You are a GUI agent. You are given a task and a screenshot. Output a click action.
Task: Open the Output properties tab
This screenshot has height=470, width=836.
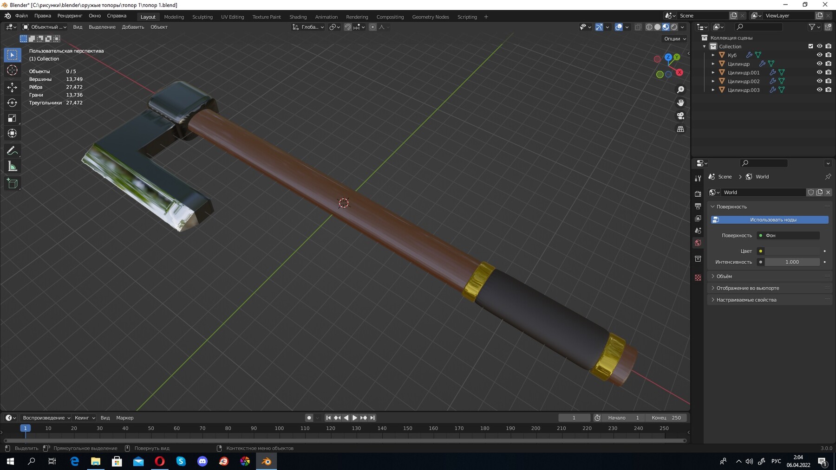(698, 206)
